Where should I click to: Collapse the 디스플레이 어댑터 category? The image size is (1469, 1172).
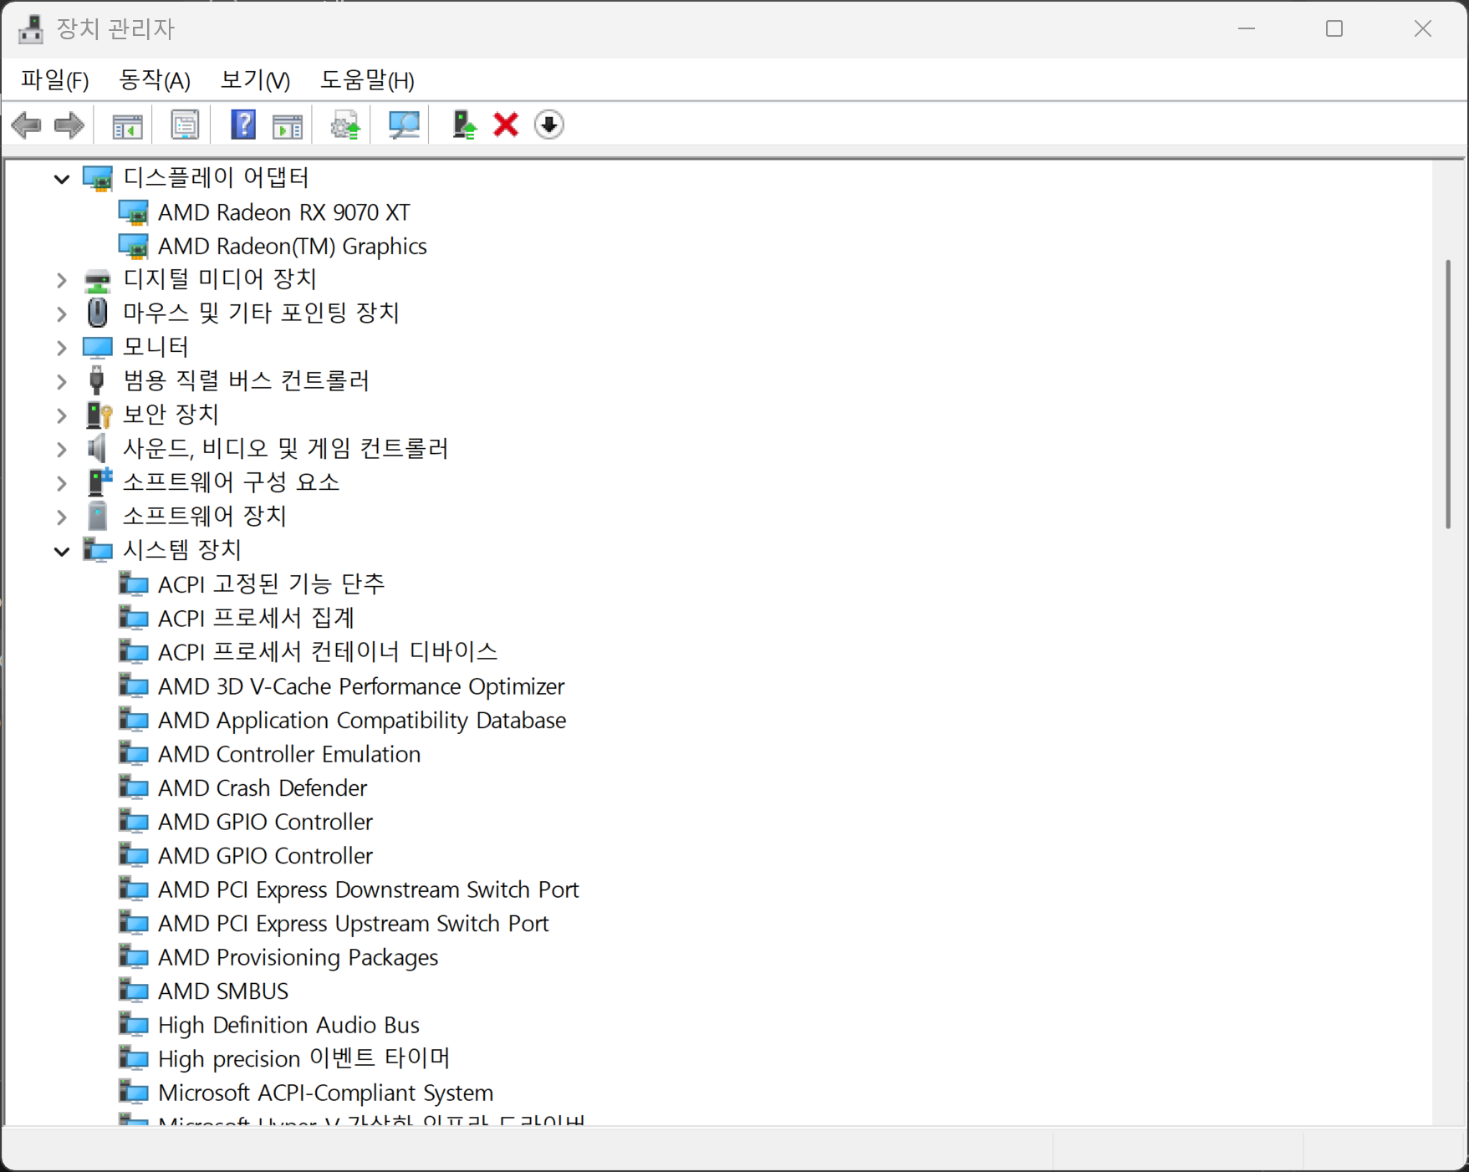click(61, 178)
